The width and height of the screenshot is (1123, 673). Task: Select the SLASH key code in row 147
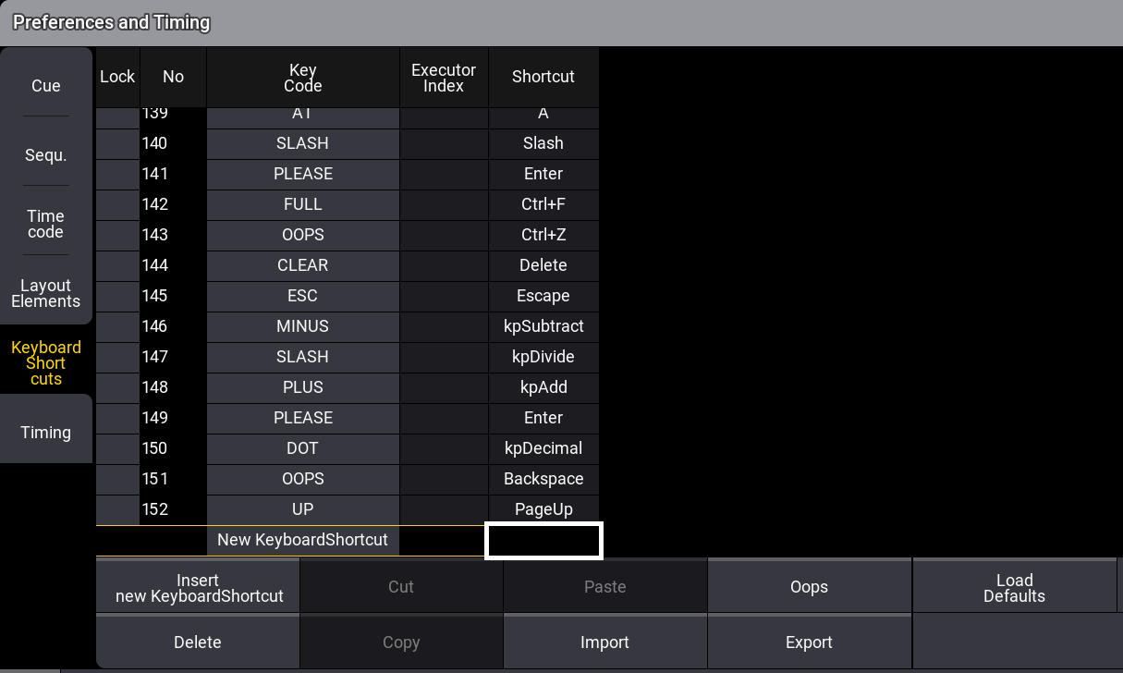303,357
